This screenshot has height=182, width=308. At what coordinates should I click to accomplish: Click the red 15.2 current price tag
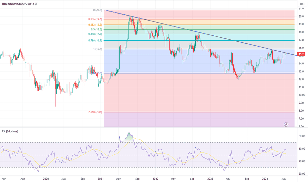click(301, 54)
